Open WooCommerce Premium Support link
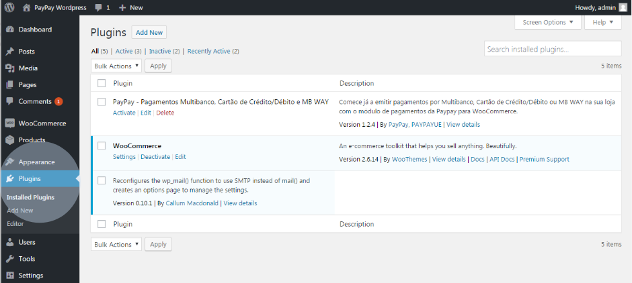 click(544, 160)
